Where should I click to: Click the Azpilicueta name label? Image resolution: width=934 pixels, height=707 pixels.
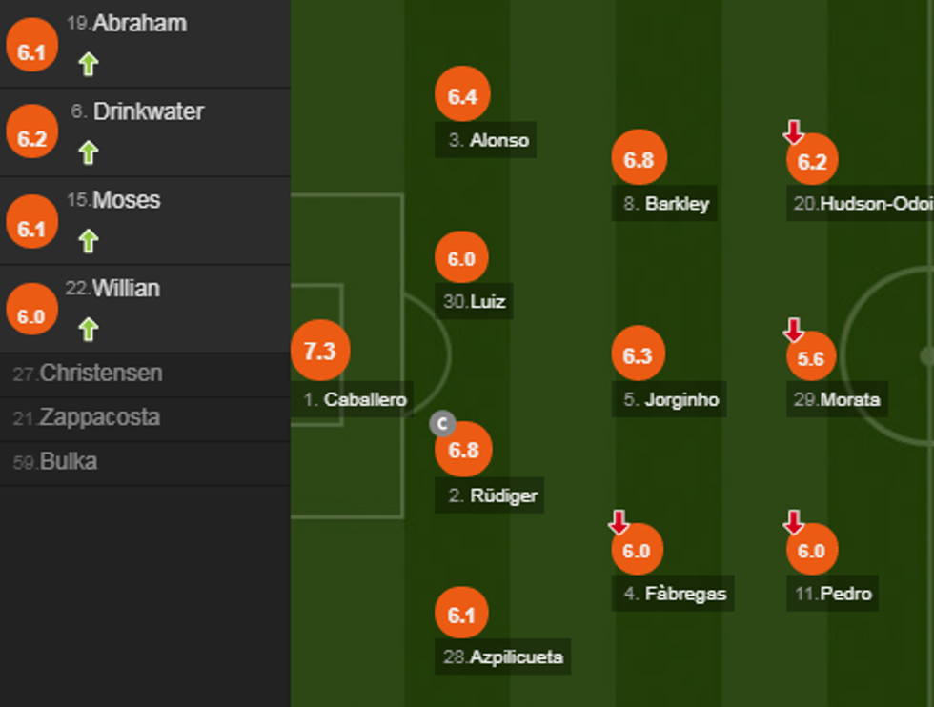click(x=503, y=656)
